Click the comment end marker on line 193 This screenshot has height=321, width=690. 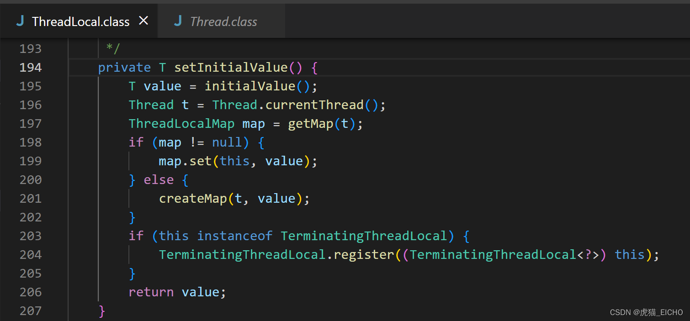(113, 48)
